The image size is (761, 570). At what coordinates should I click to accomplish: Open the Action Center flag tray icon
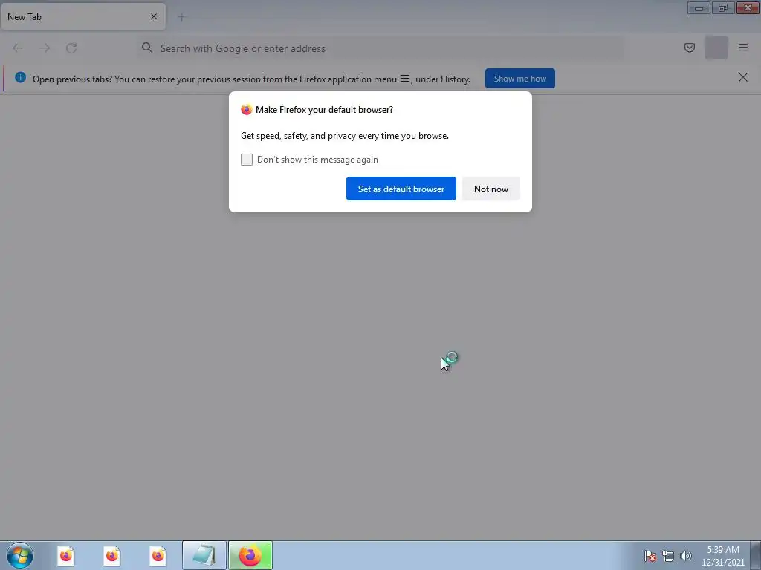[x=650, y=556]
